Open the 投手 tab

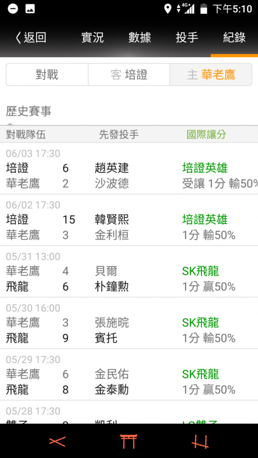(187, 38)
